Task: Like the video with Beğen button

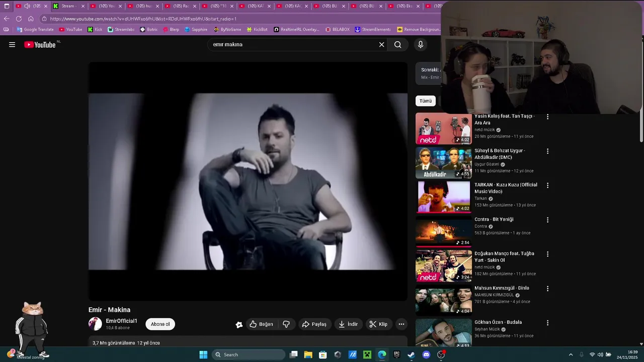Action: click(262, 324)
